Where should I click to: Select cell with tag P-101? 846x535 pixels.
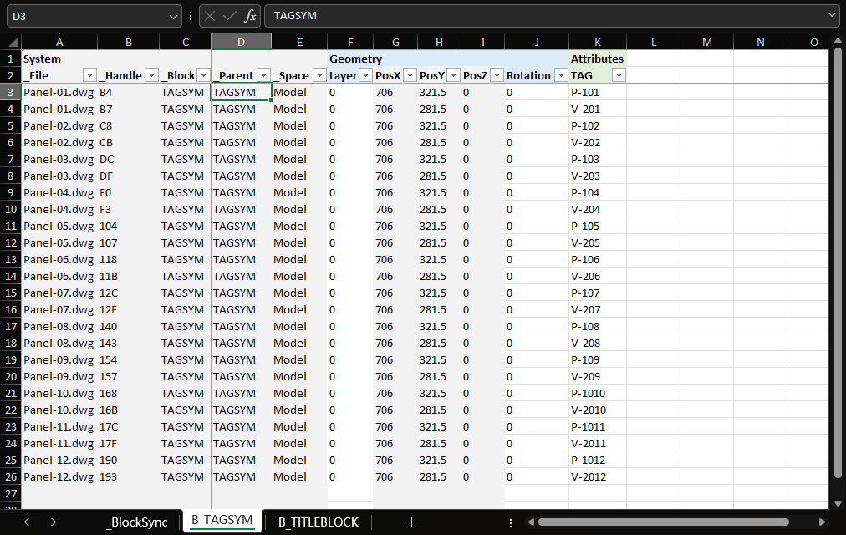coord(597,92)
